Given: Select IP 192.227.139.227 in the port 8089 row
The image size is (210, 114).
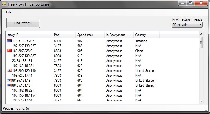Looking at the screenshot, I should pos(24,56).
